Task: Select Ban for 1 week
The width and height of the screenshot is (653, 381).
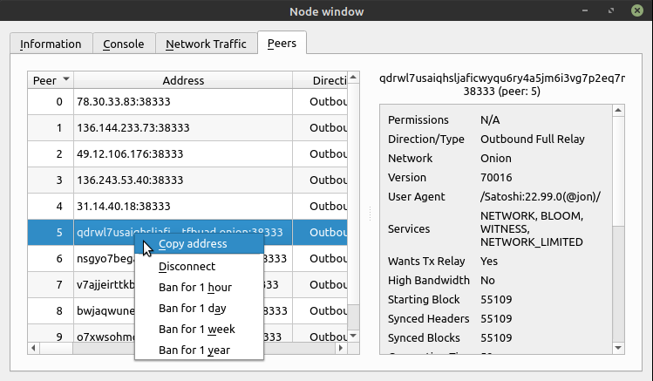Action: pyautogui.click(x=199, y=329)
